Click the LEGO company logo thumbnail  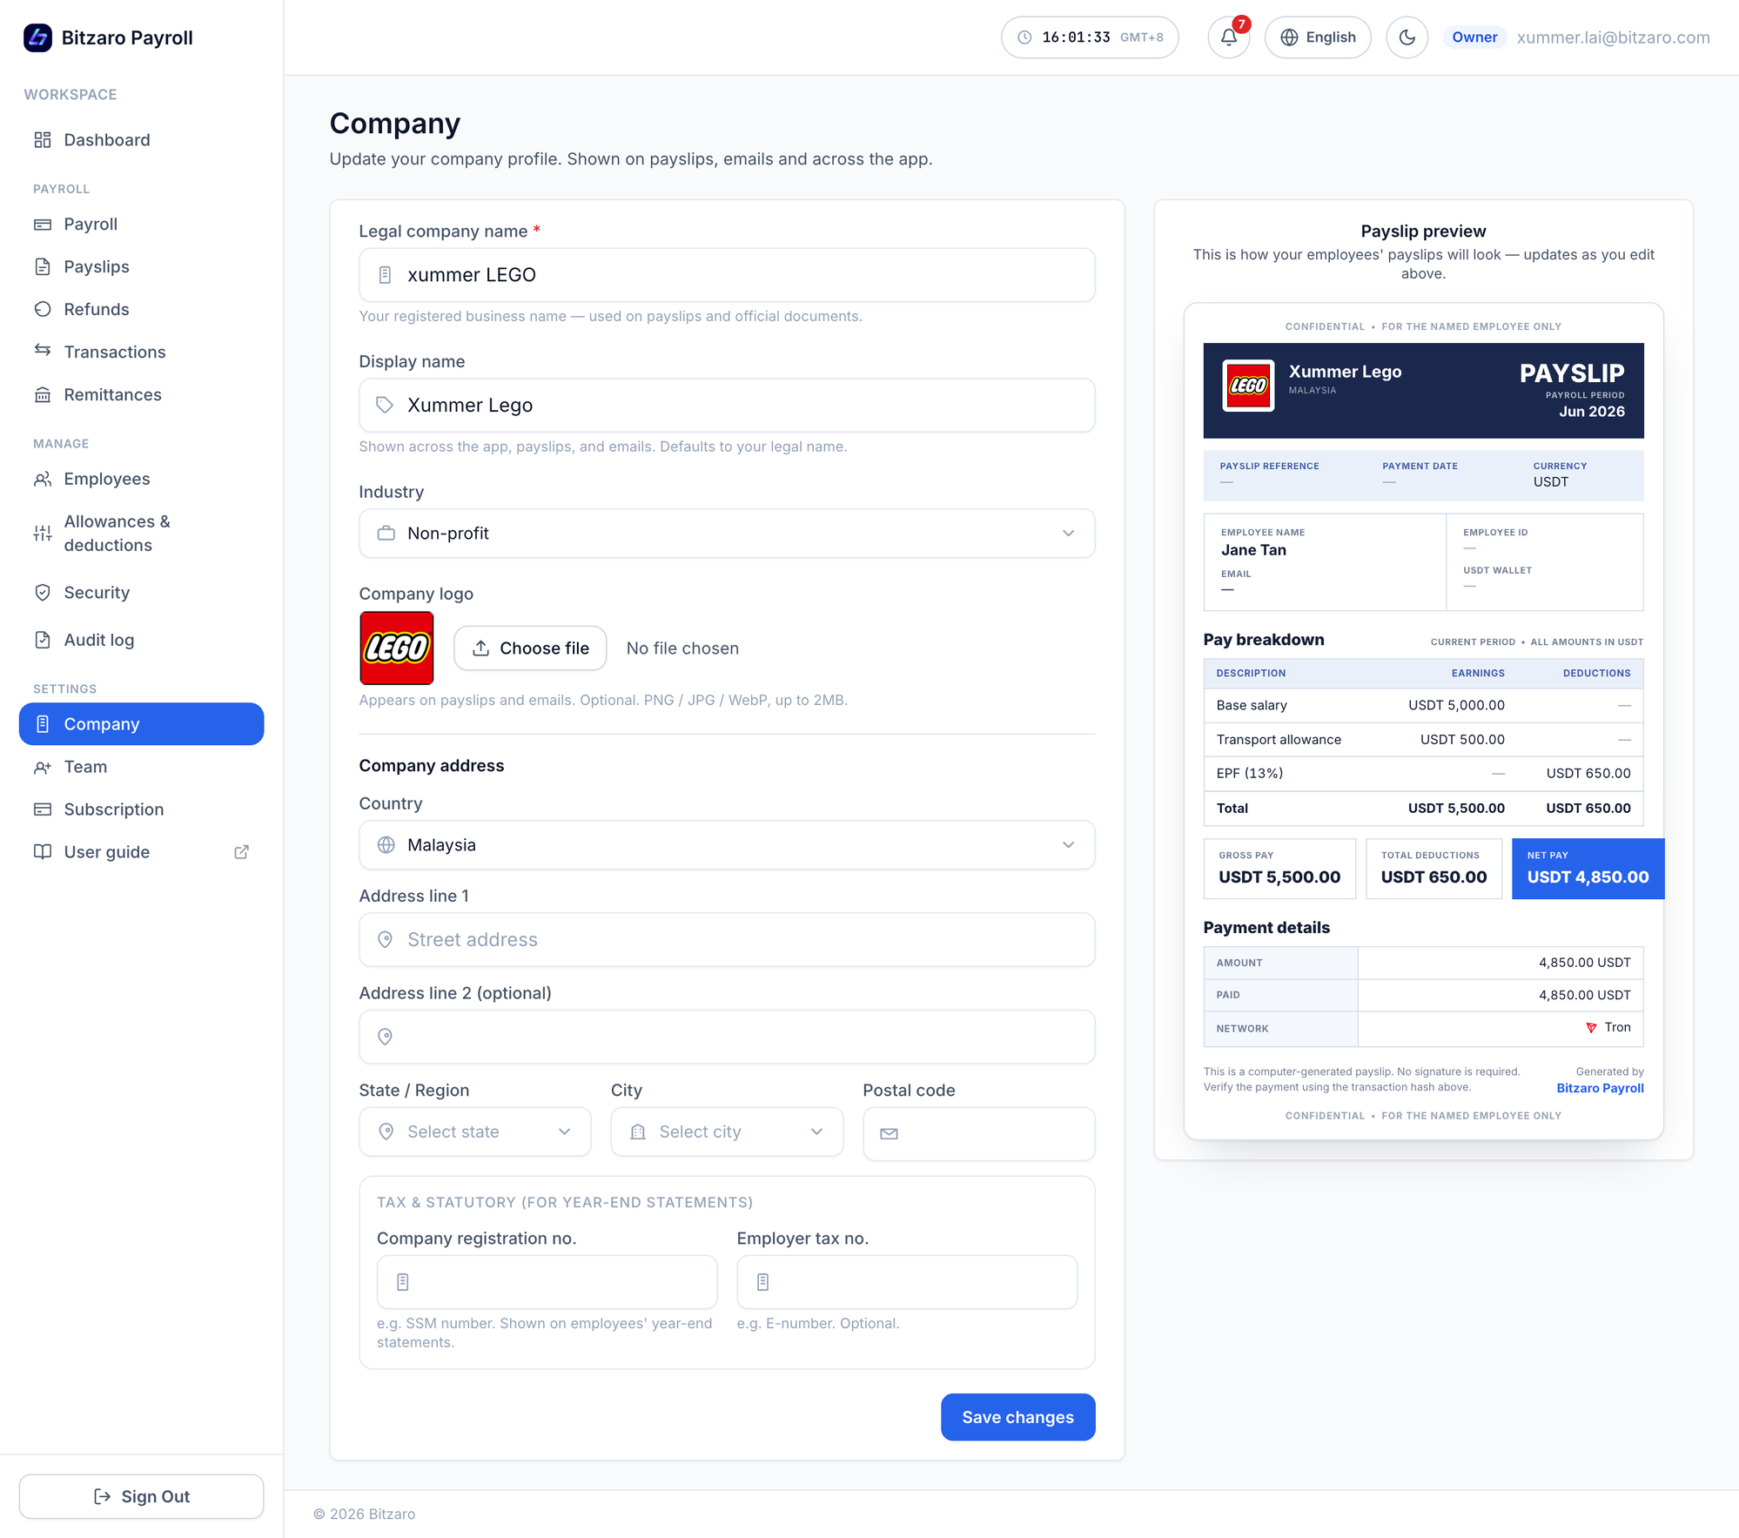[x=397, y=648]
